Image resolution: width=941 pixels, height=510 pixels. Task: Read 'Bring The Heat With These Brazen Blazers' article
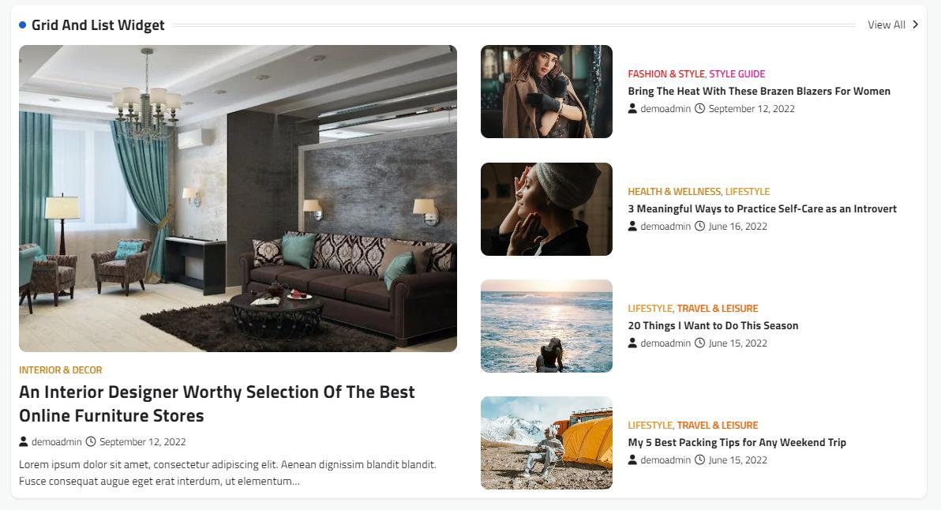click(759, 92)
